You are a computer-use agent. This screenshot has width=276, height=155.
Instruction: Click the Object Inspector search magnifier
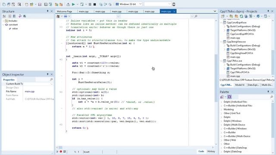(x=51, y=80)
